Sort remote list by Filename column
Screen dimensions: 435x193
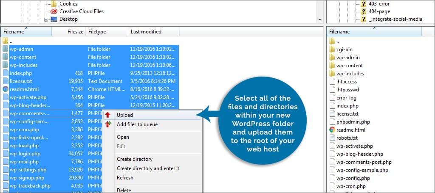click(x=374, y=32)
